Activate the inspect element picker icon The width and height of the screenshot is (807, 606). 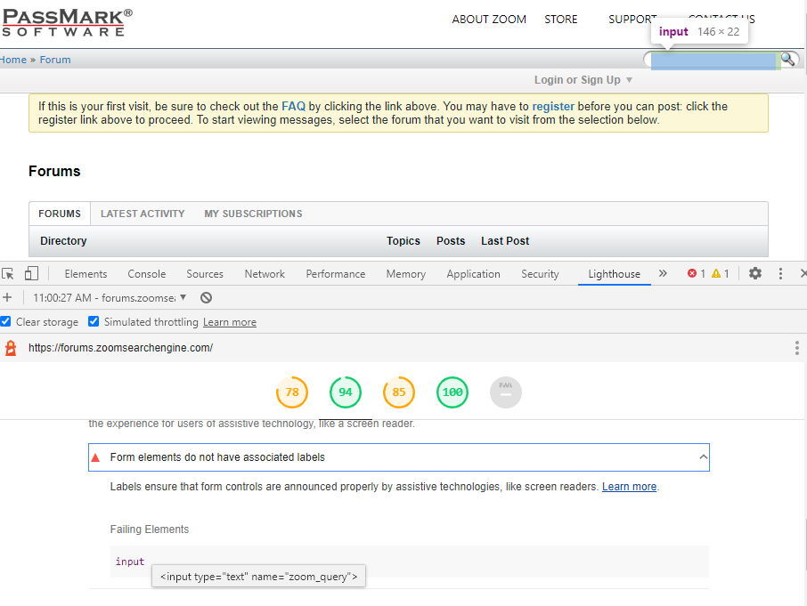(8, 273)
